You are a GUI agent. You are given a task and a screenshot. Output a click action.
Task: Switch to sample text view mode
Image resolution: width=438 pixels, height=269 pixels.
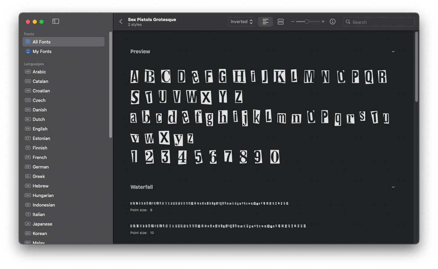point(265,22)
